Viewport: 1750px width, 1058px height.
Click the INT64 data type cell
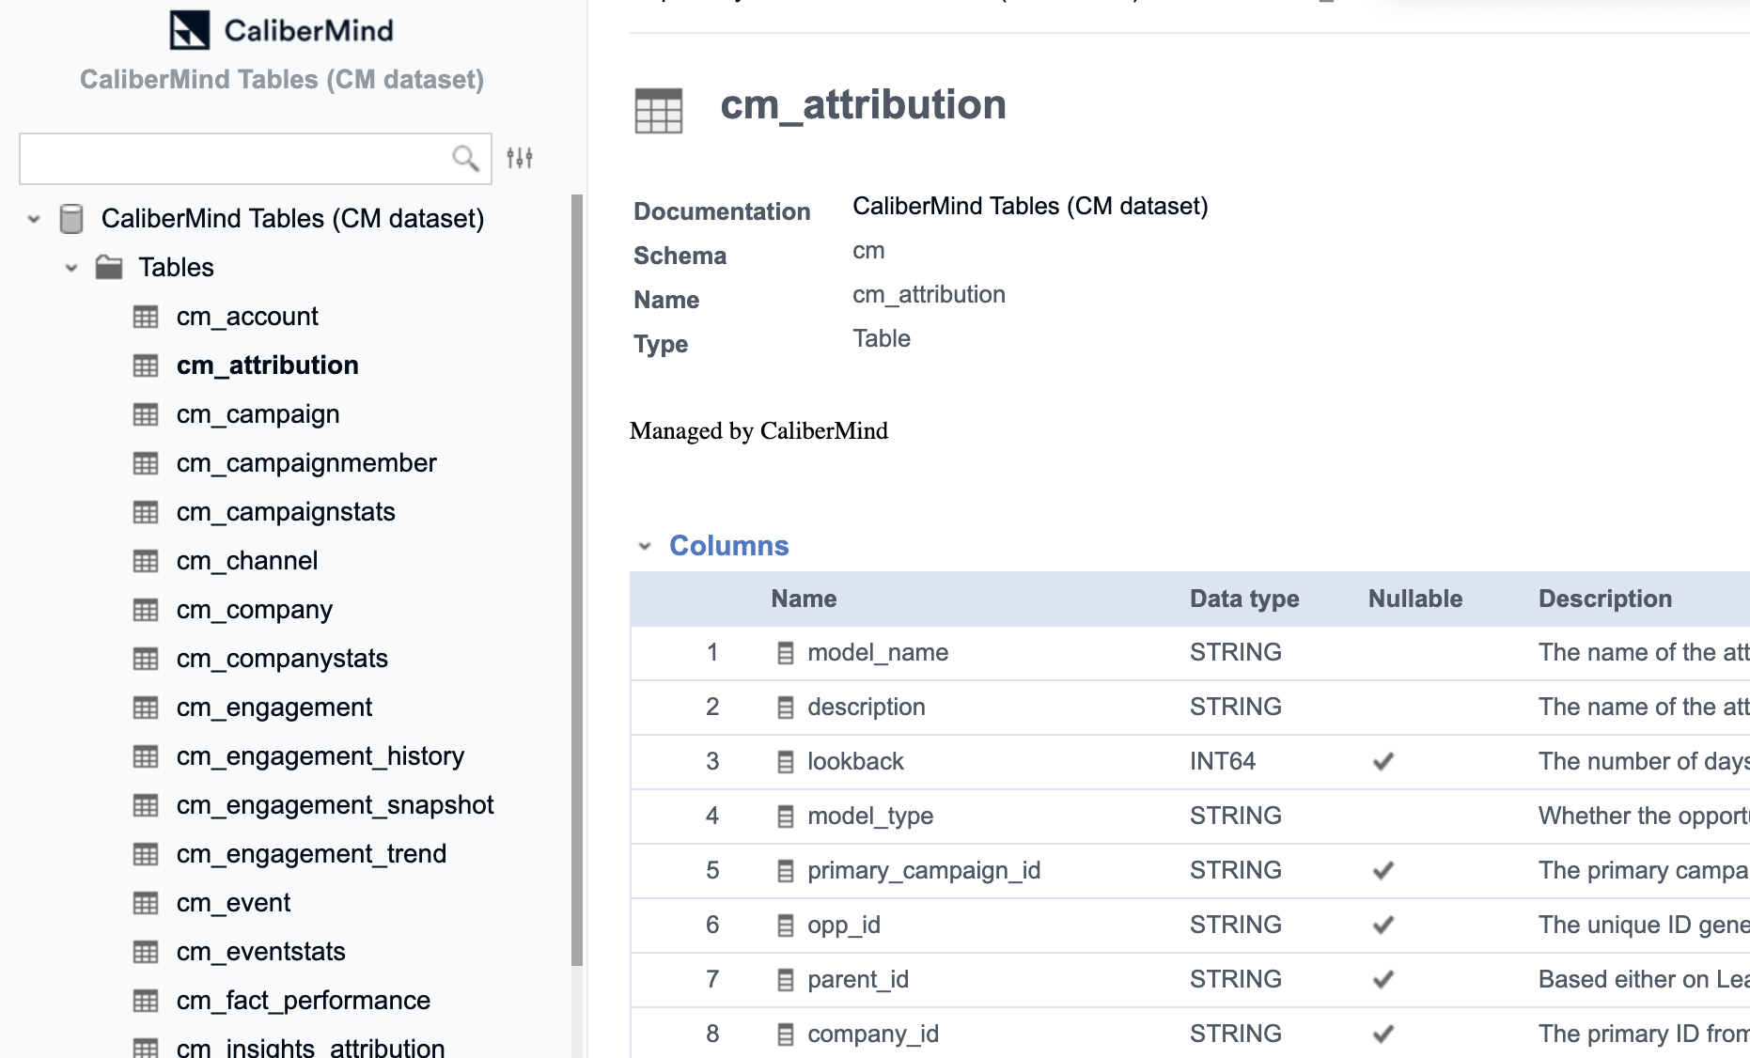[x=1223, y=761]
